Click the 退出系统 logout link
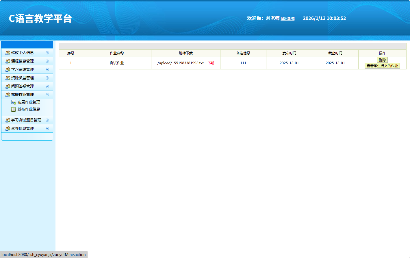Viewport: 410px width, 258px height. point(287,19)
